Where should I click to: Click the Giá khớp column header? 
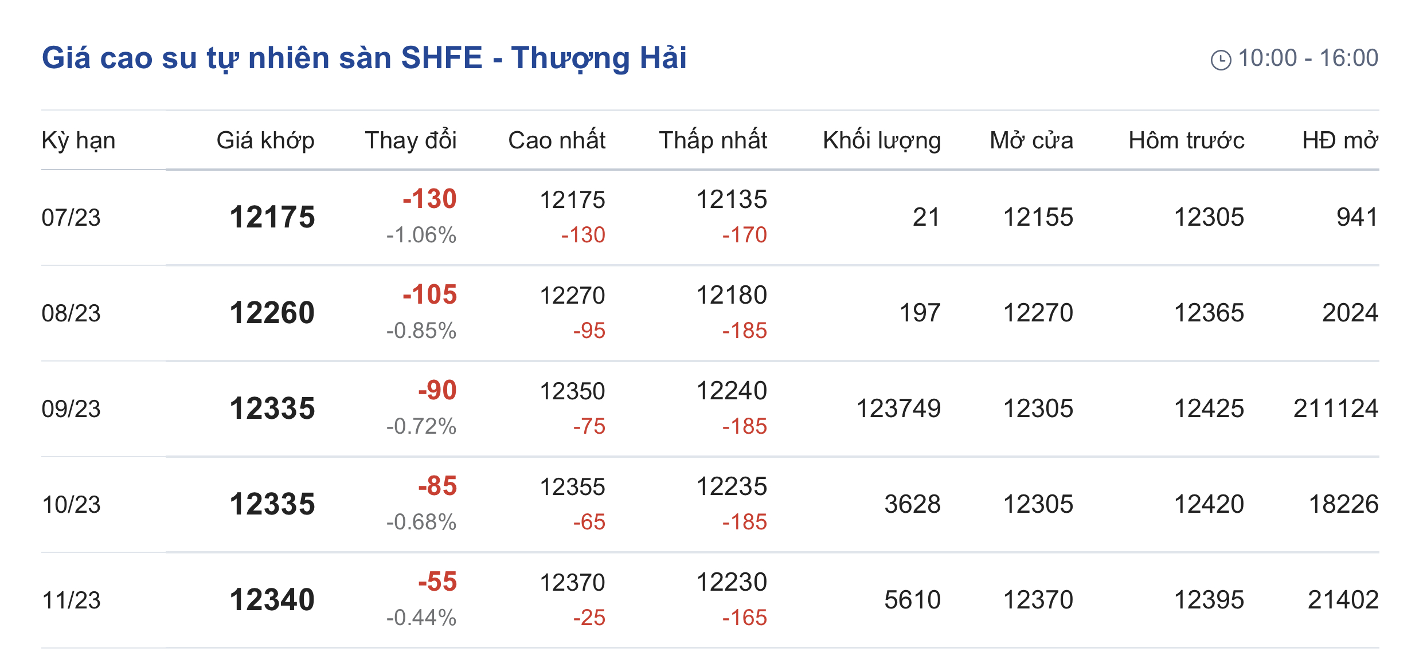[265, 140]
